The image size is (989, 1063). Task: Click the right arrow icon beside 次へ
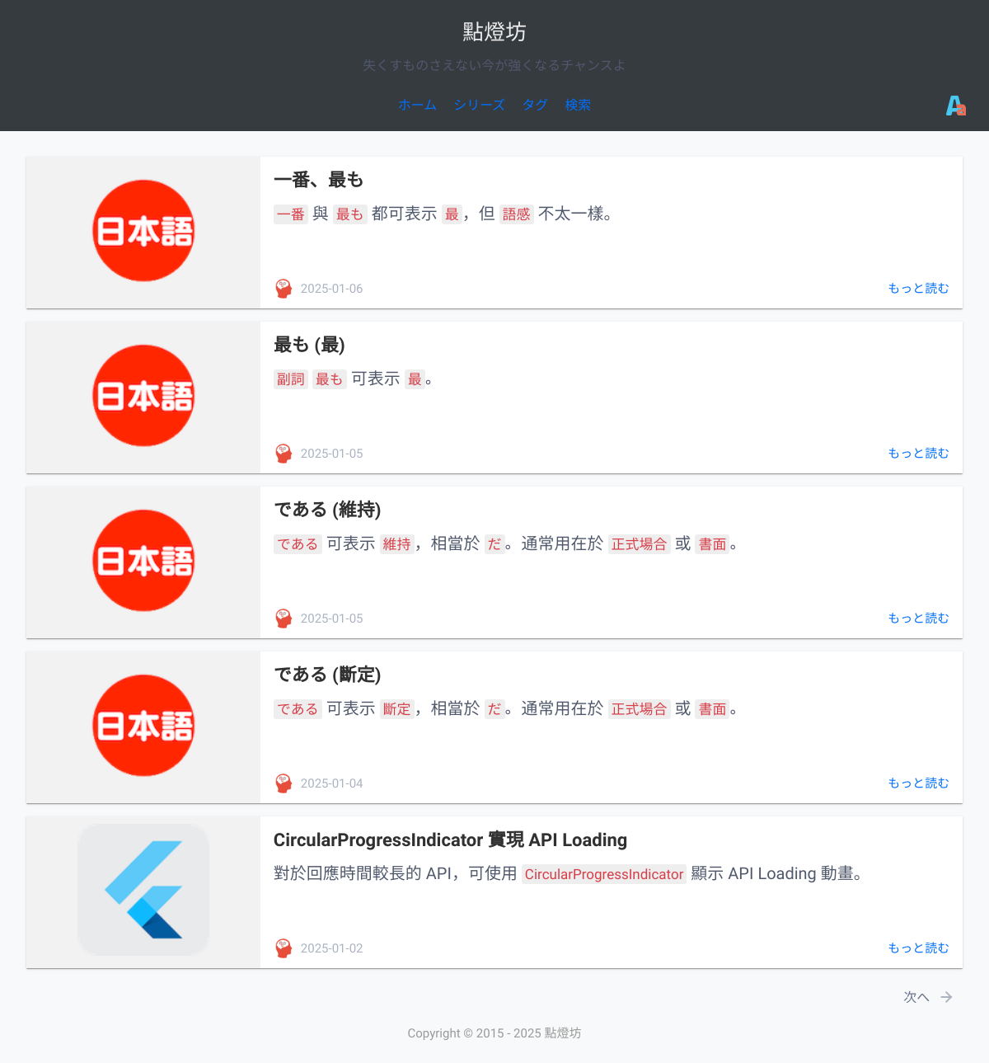[947, 997]
